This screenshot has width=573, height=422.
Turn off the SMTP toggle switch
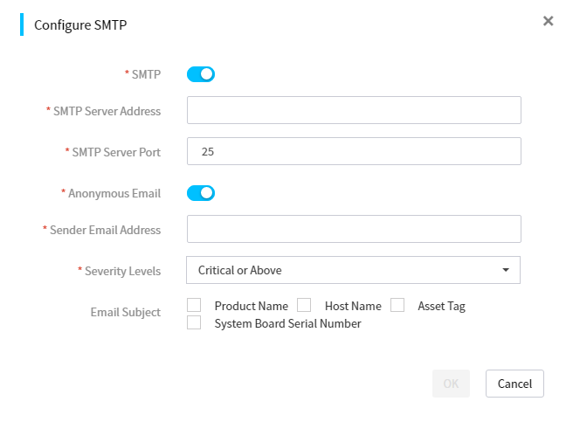click(x=201, y=74)
